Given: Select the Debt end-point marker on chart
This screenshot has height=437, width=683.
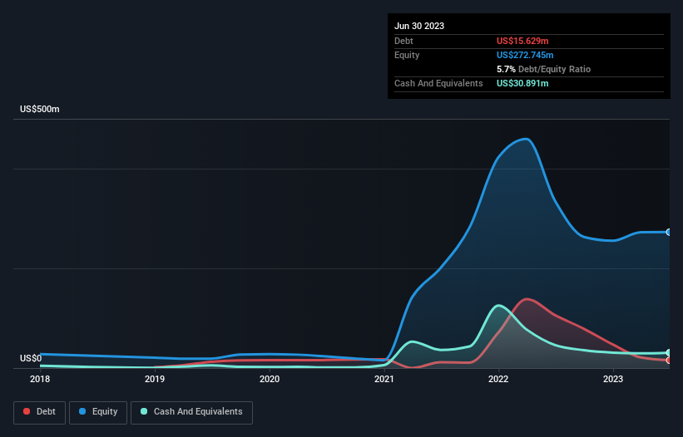Looking at the screenshot, I should coord(669,360).
